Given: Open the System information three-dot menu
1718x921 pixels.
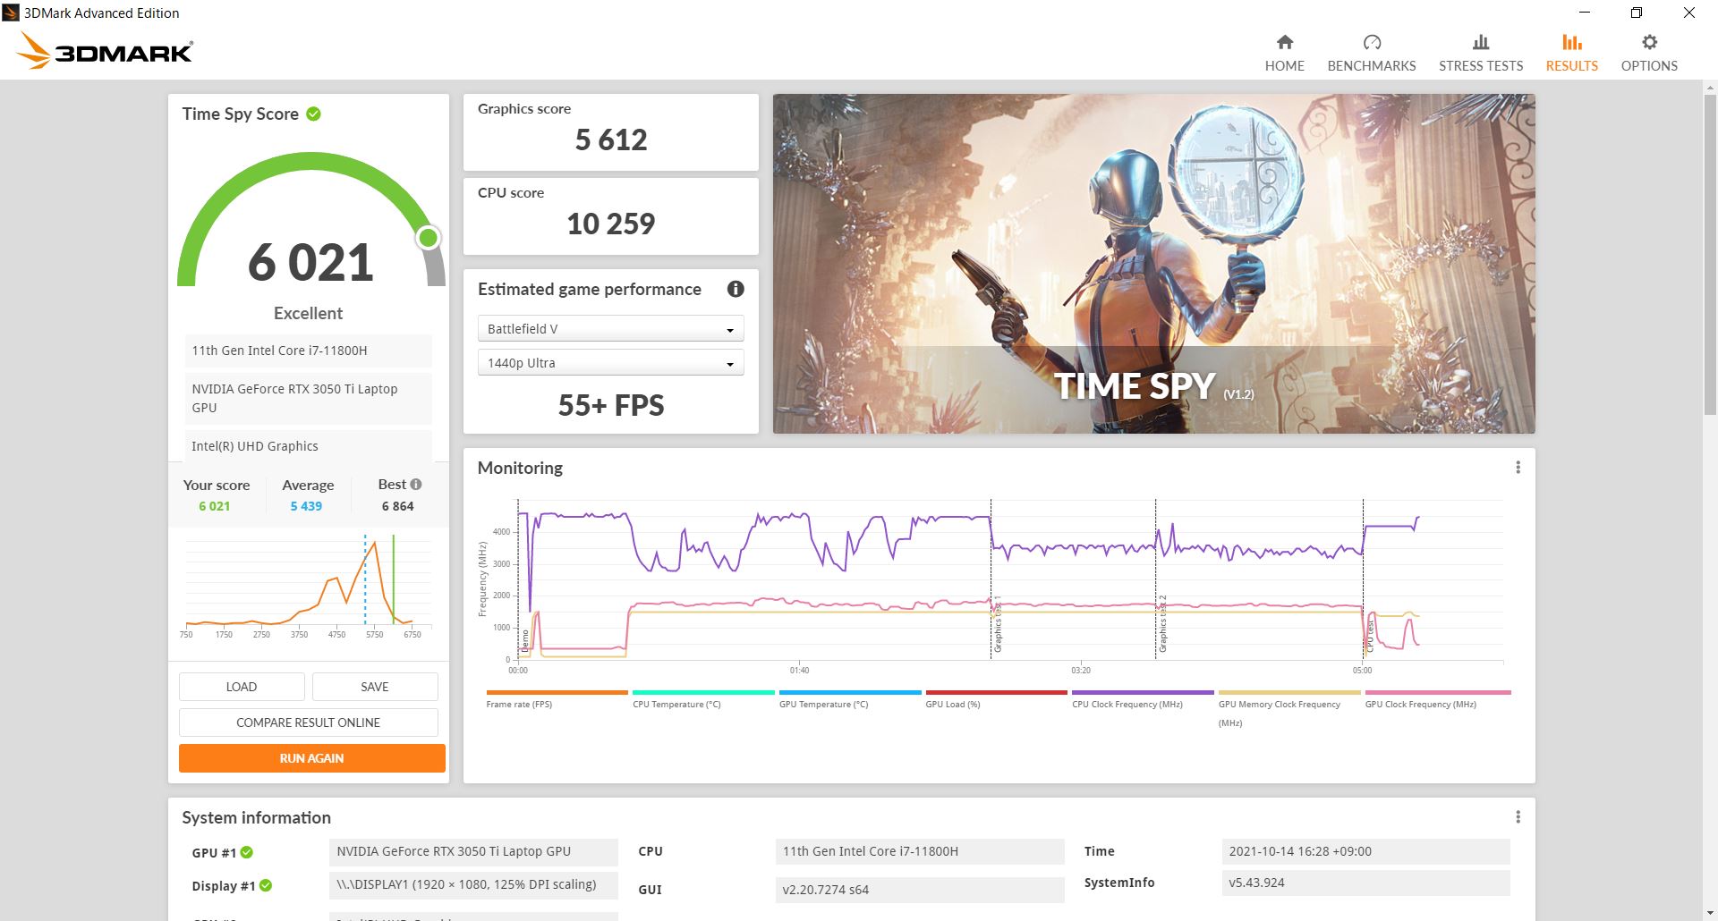Looking at the screenshot, I should (x=1518, y=817).
